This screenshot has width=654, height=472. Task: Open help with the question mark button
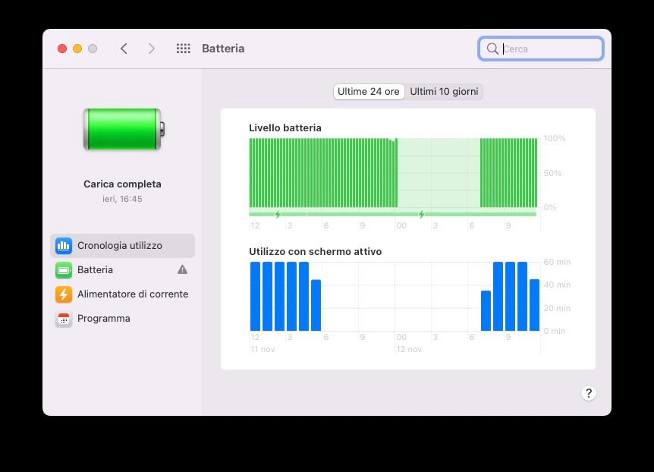tap(588, 393)
